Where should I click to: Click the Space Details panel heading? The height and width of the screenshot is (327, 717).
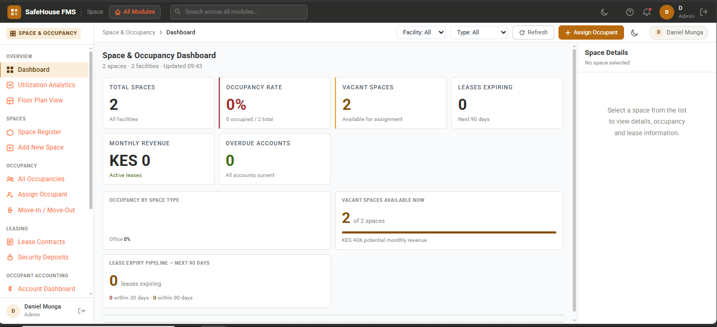(x=607, y=53)
